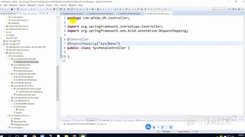Click the Baidu input method 'du' icon
Screen dimensions: 245x137
tap(148, 127)
